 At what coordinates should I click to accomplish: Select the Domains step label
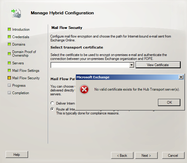coord(19,44)
